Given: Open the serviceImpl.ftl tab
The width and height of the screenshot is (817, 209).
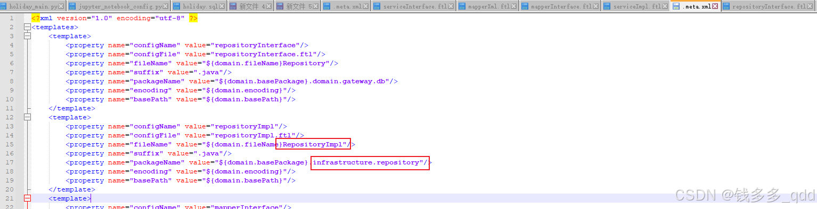Looking at the screenshot, I should click(636, 6).
